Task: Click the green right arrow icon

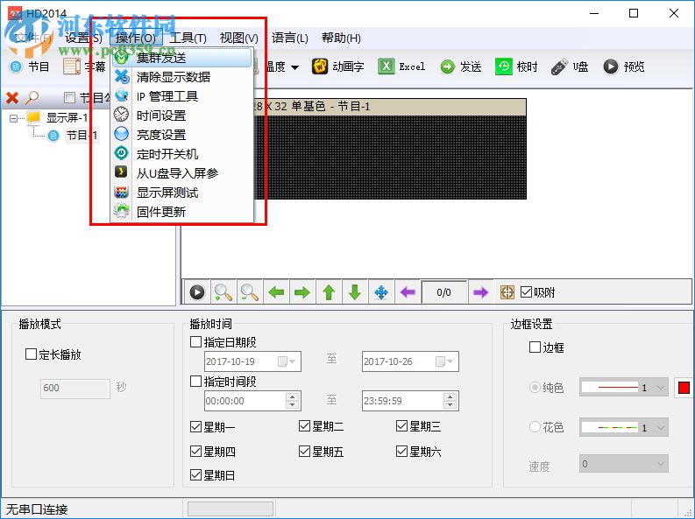Action: click(302, 292)
